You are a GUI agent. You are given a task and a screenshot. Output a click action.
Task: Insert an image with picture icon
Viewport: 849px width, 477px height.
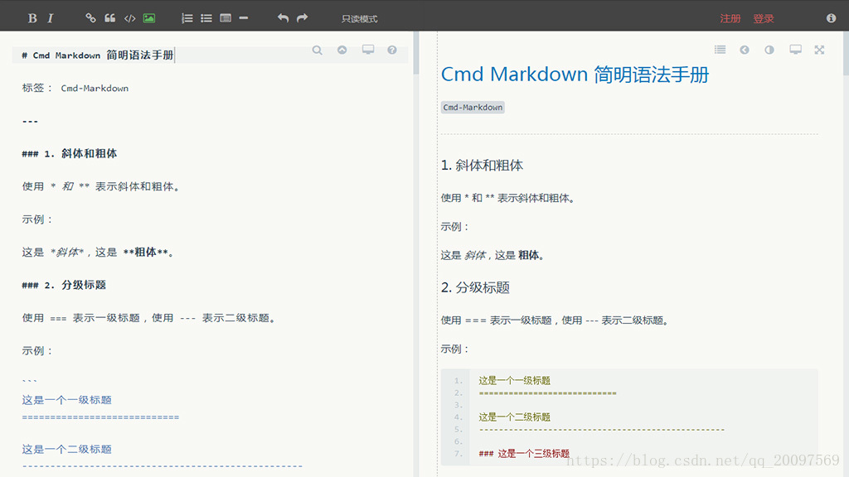pyautogui.click(x=149, y=18)
